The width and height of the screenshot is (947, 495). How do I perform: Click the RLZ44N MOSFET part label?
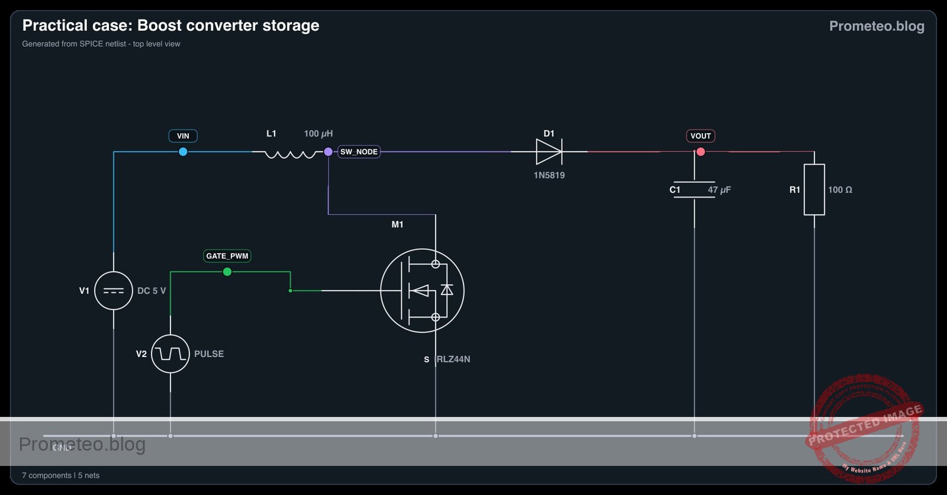point(453,359)
